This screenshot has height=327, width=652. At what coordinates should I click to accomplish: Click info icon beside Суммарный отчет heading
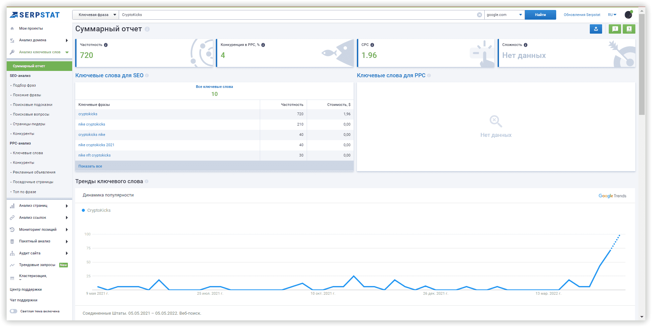(147, 29)
